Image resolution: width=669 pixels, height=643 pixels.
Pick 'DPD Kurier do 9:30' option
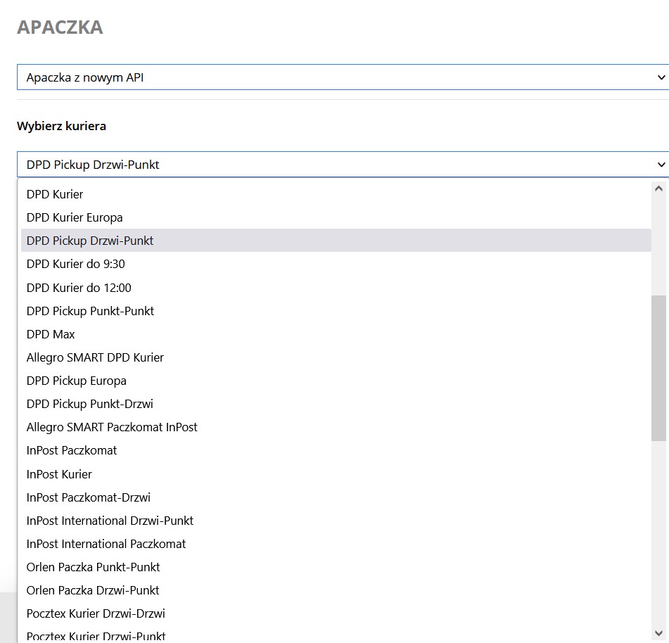336,264
